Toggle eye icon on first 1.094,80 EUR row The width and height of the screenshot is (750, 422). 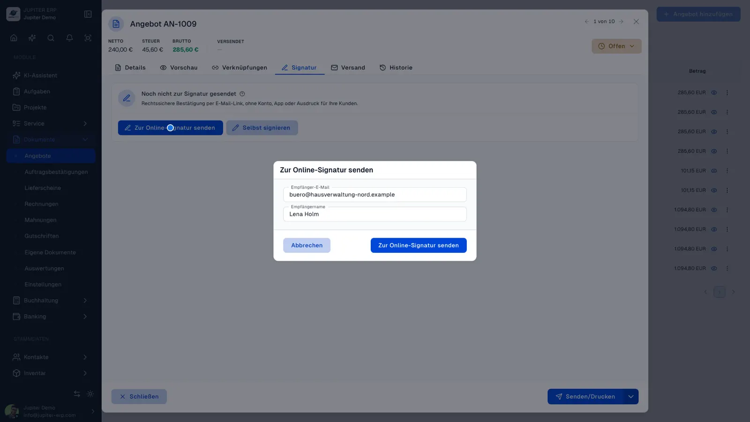coord(714,210)
